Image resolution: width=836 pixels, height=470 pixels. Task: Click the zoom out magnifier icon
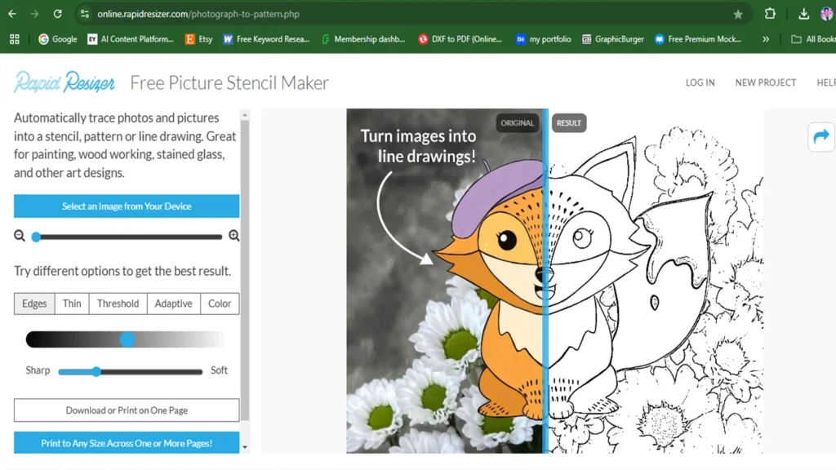click(20, 237)
